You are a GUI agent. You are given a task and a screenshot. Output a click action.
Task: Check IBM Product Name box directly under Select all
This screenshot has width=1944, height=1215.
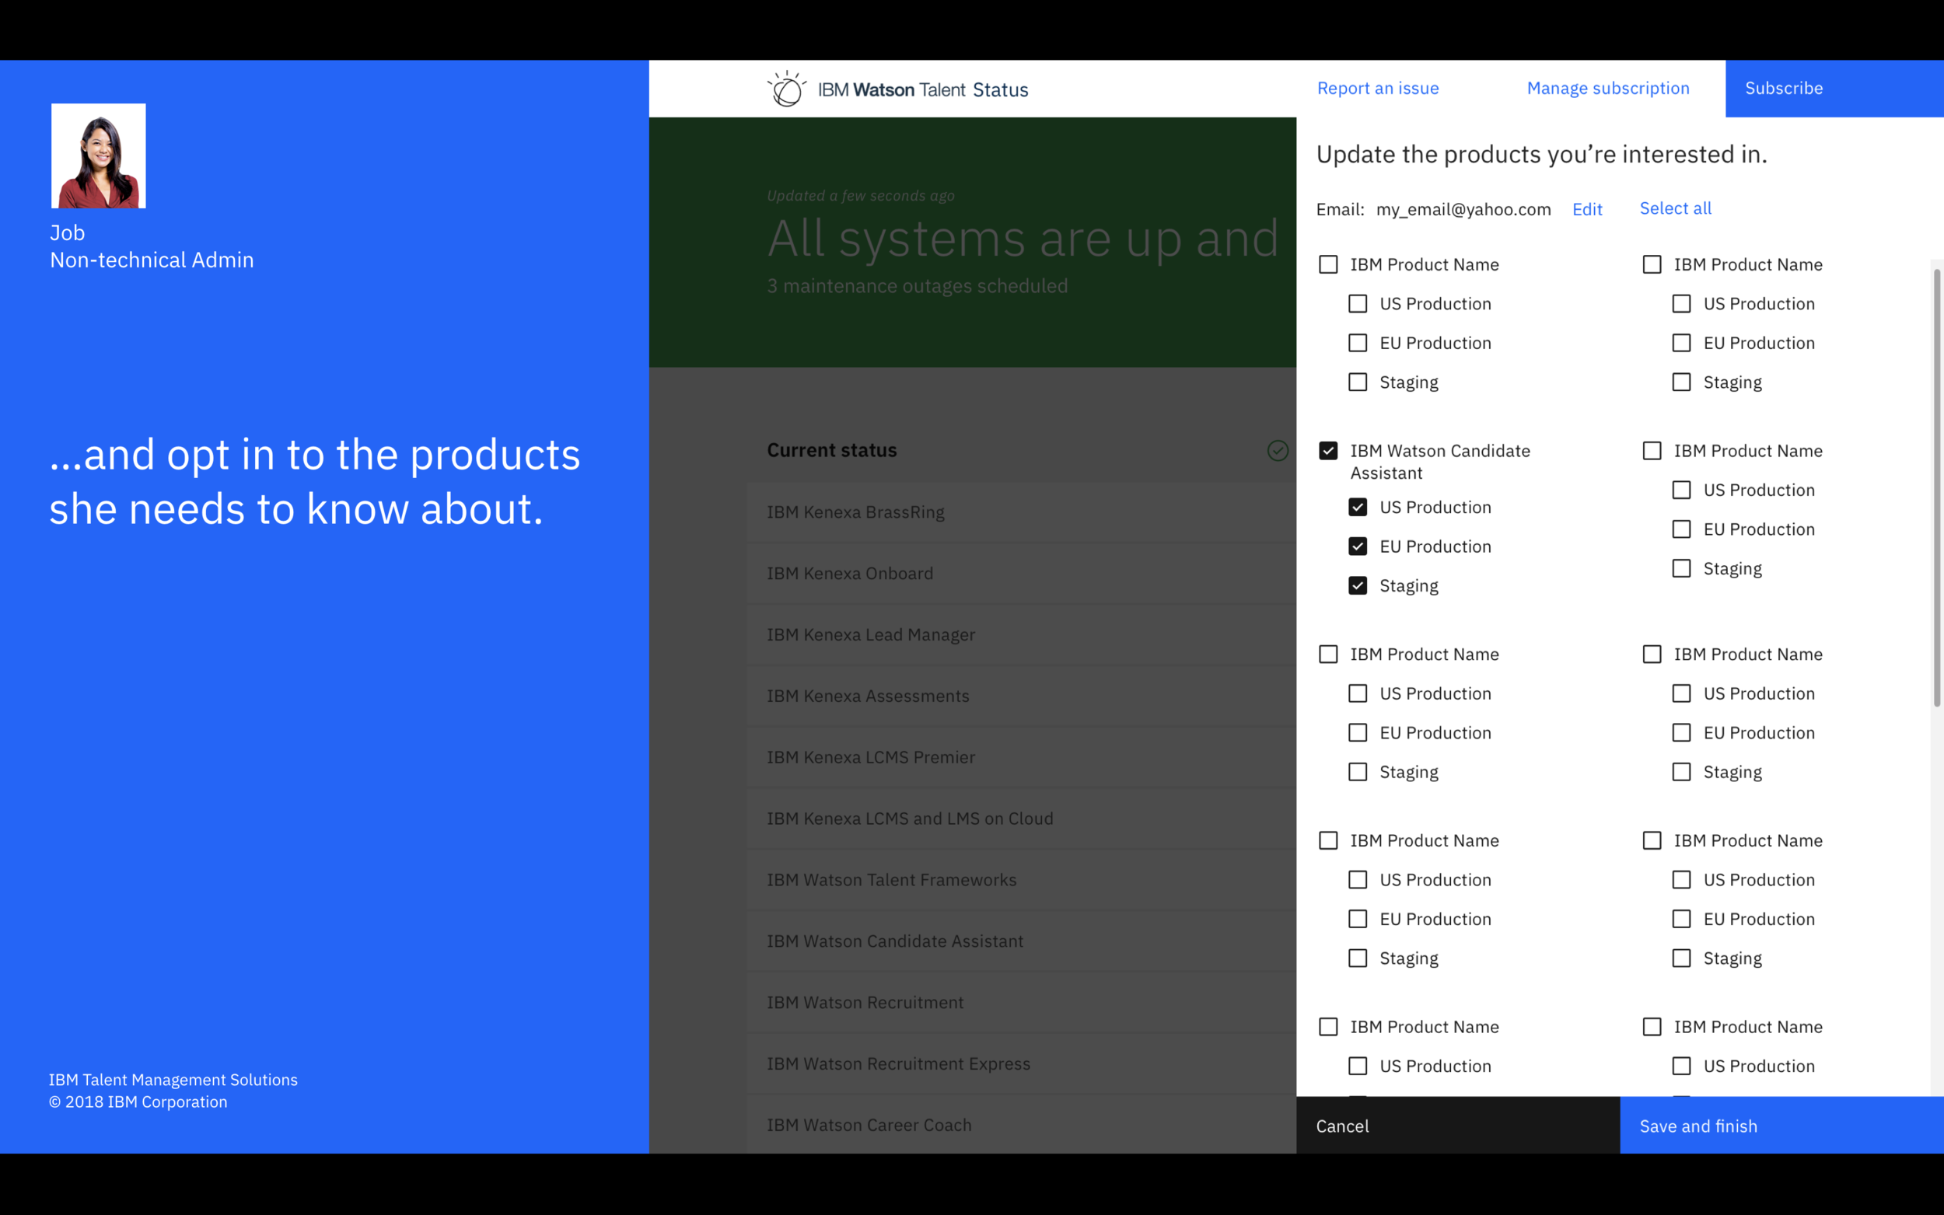point(1652,264)
